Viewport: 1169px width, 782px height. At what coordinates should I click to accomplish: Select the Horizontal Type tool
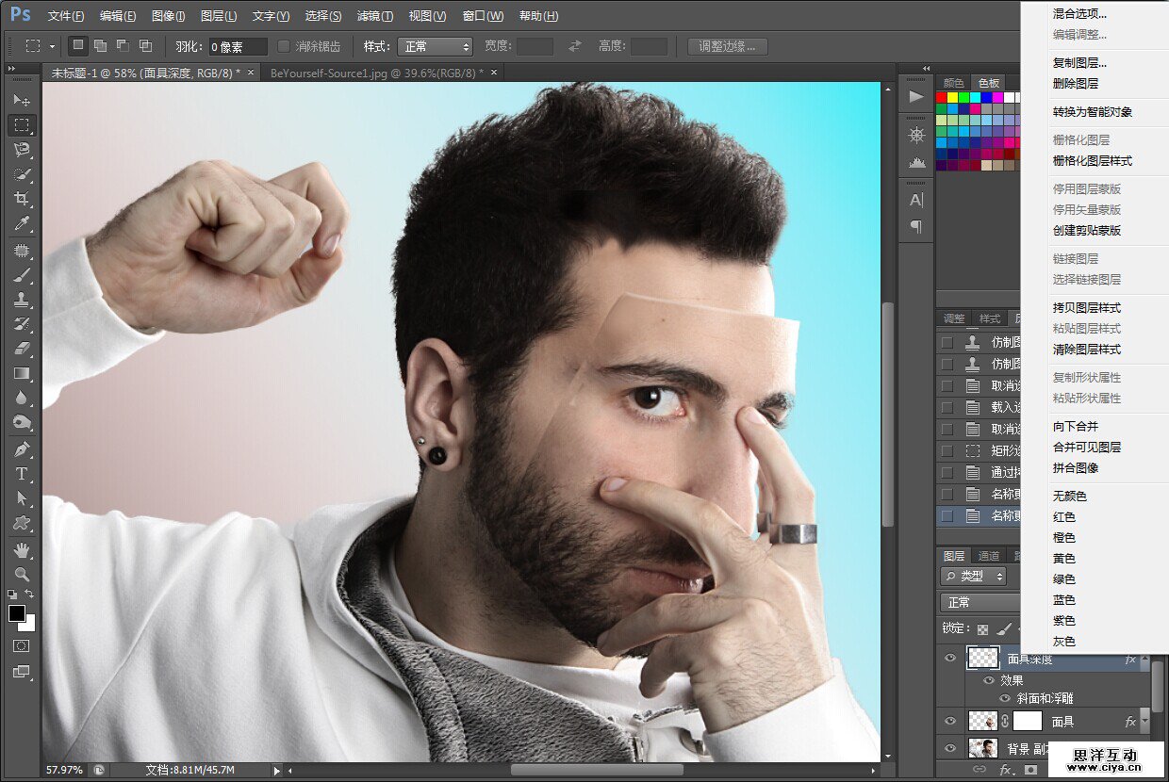pos(22,474)
